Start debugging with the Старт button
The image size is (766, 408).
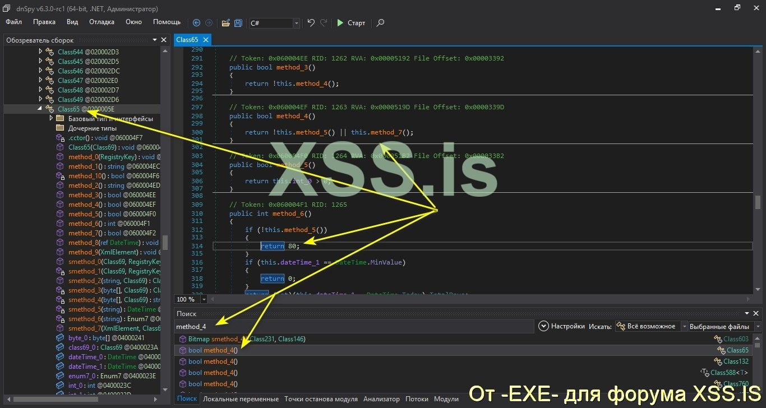click(x=351, y=23)
